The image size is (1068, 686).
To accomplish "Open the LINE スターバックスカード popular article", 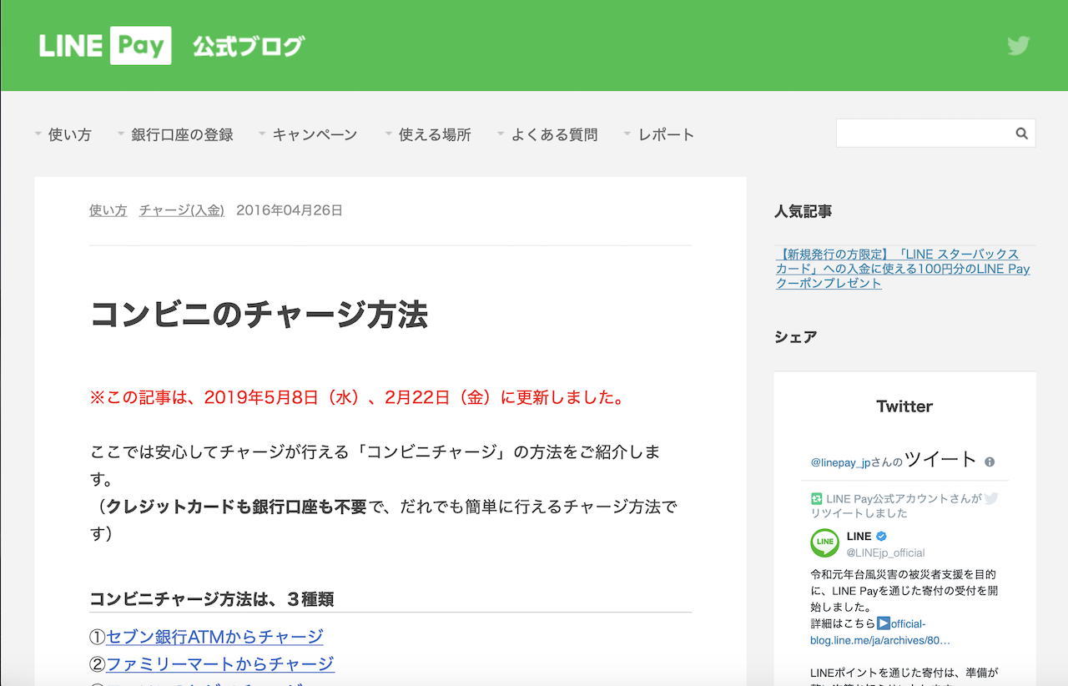I will coord(903,269).
